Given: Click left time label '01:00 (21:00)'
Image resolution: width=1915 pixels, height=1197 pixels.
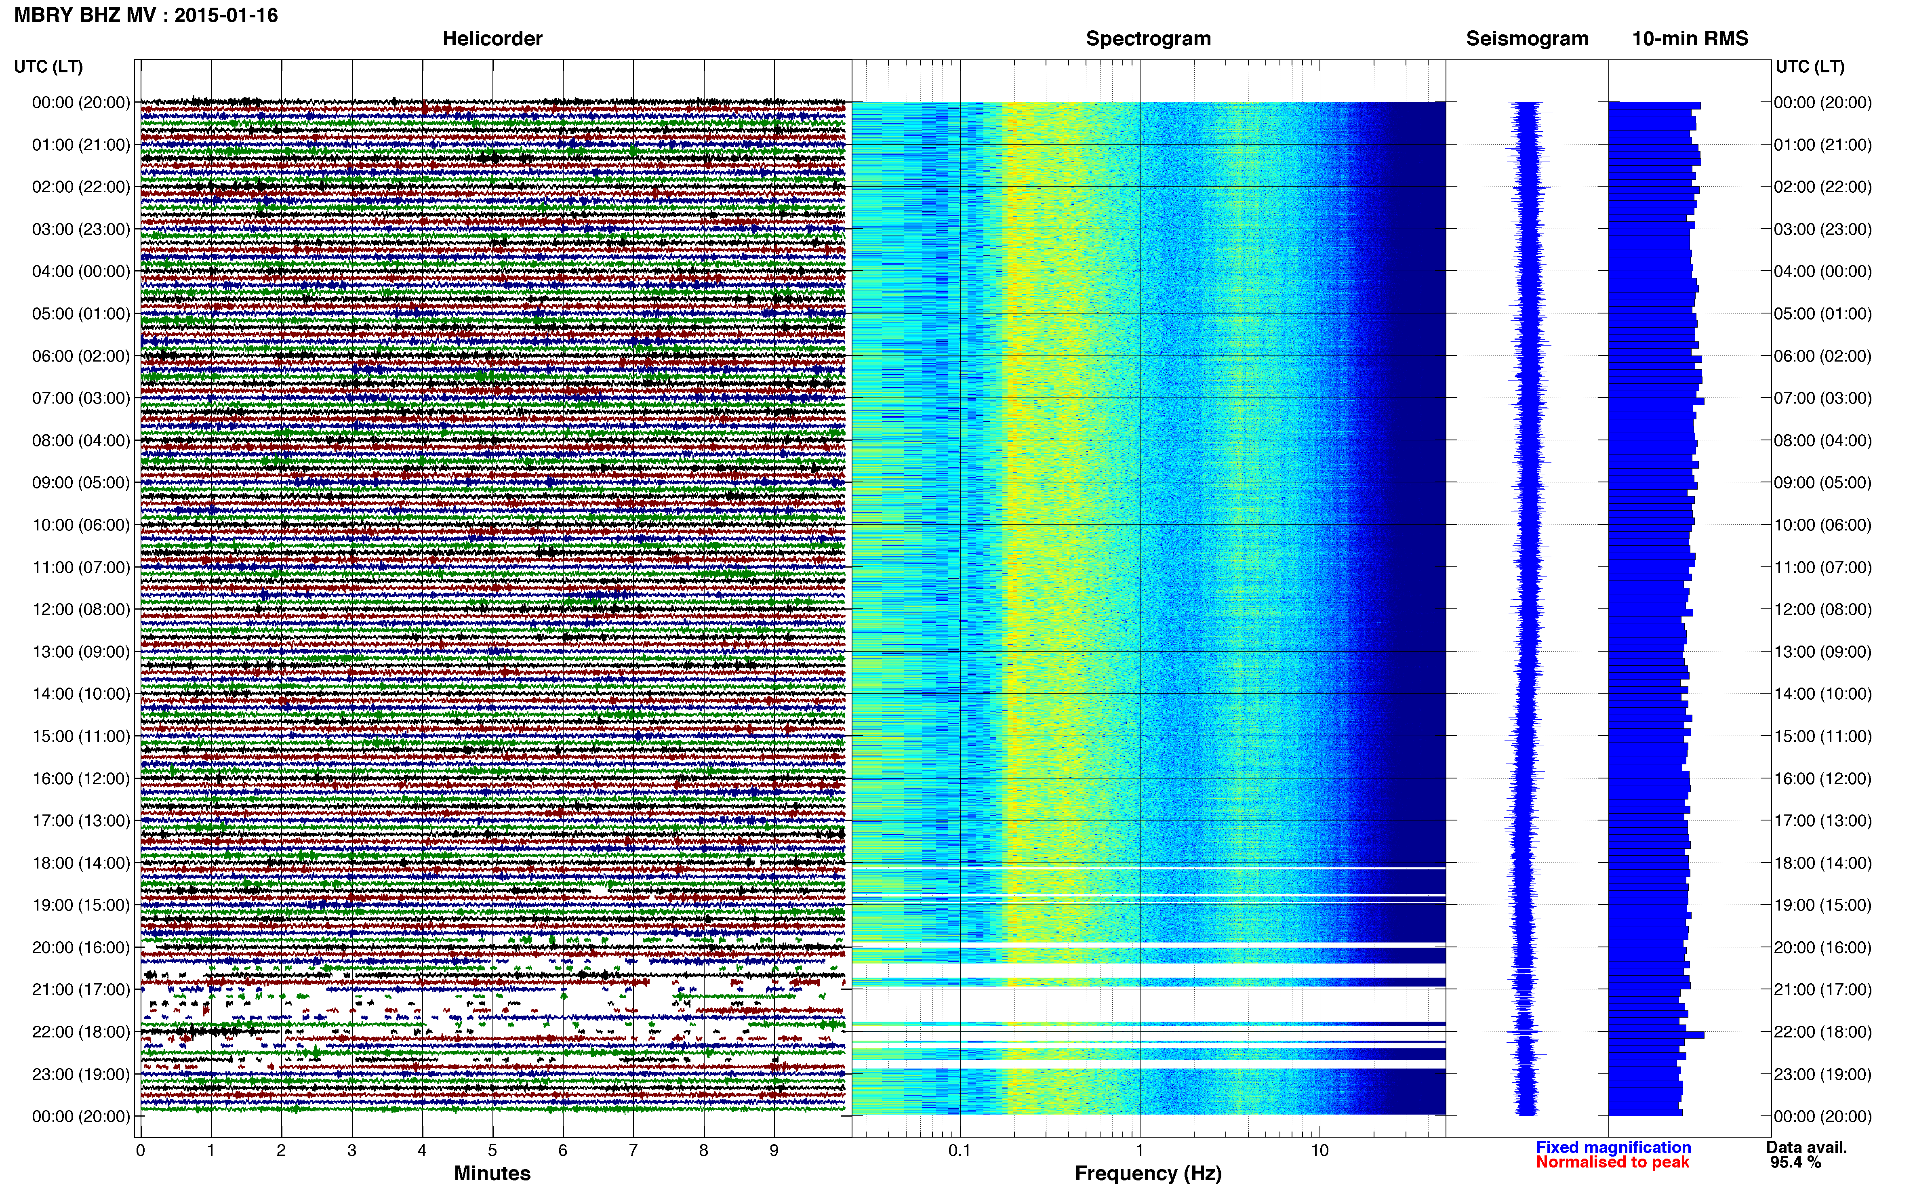Looking at the screenshot, I should (x=81, y=144).
